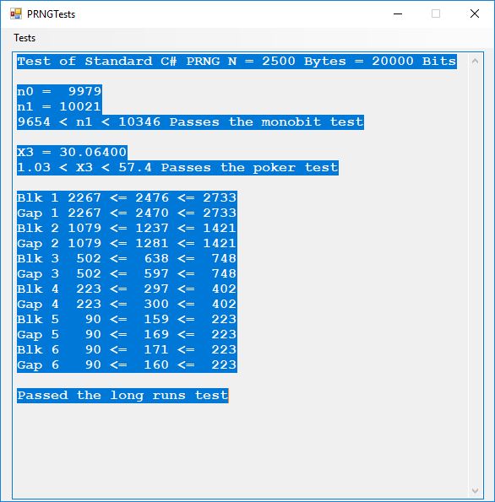Viewport: 495px width, 502px height.
Task: Click the 'Gap 6' row with 160
Action: click(x=127, y=365)
